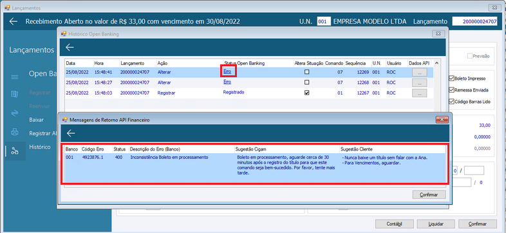
Task: Click the Contábil button
Action: 395,224
